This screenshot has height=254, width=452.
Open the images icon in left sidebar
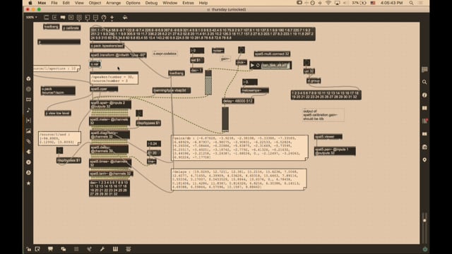tap(28, 131)
